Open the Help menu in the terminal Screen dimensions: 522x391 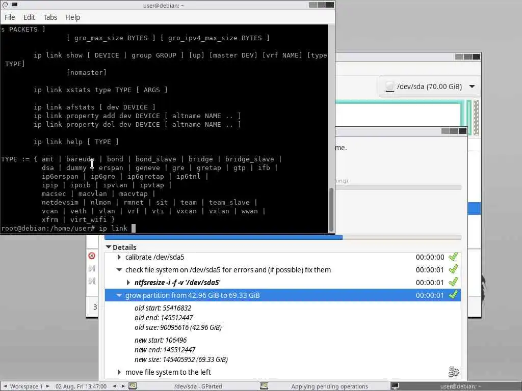pos(72,17)
